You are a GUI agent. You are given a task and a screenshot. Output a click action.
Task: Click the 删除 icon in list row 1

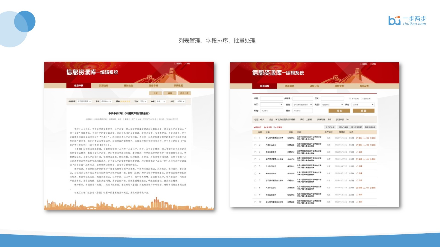(x=371, y=138)
